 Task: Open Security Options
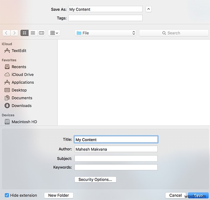pyautogui.click(x=95, y=179)
